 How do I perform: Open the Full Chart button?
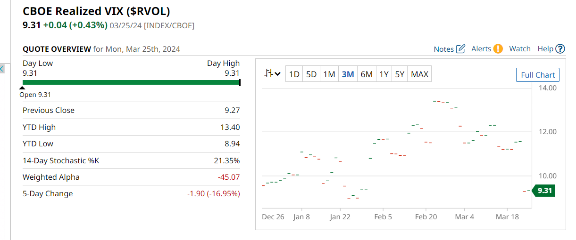(538, 75)
